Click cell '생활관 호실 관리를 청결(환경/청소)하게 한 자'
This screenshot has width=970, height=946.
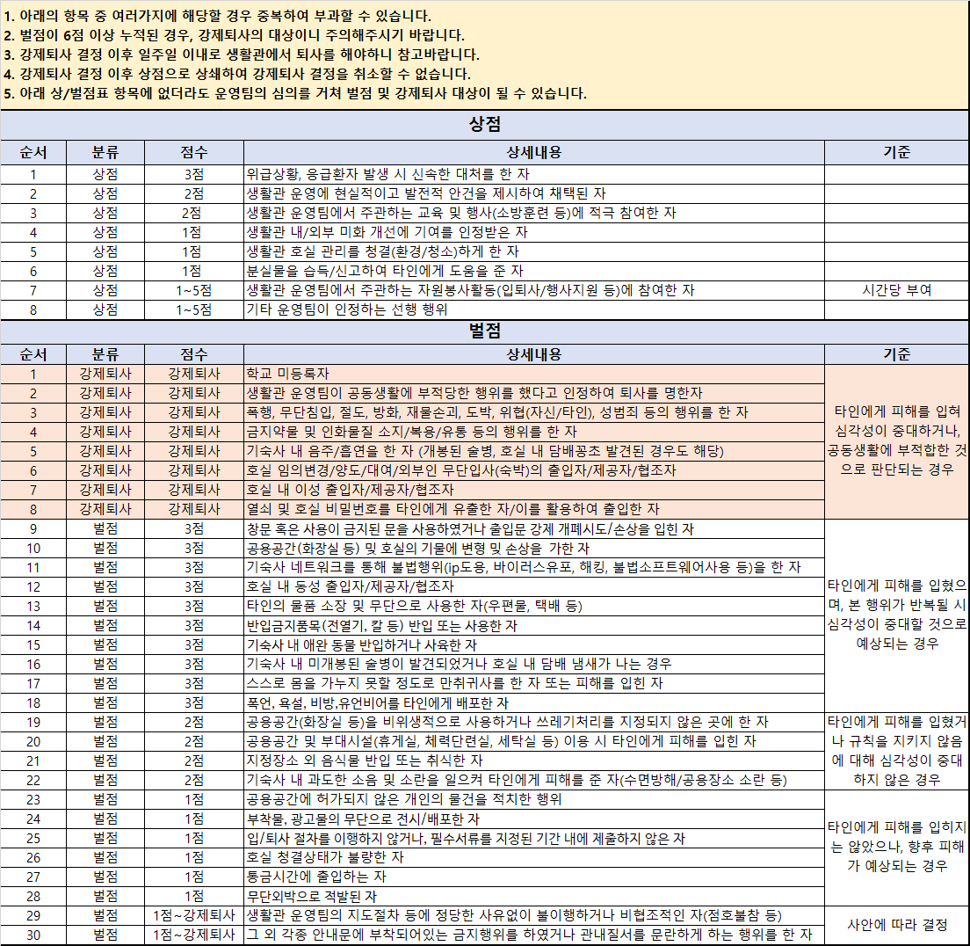point(534,251)
